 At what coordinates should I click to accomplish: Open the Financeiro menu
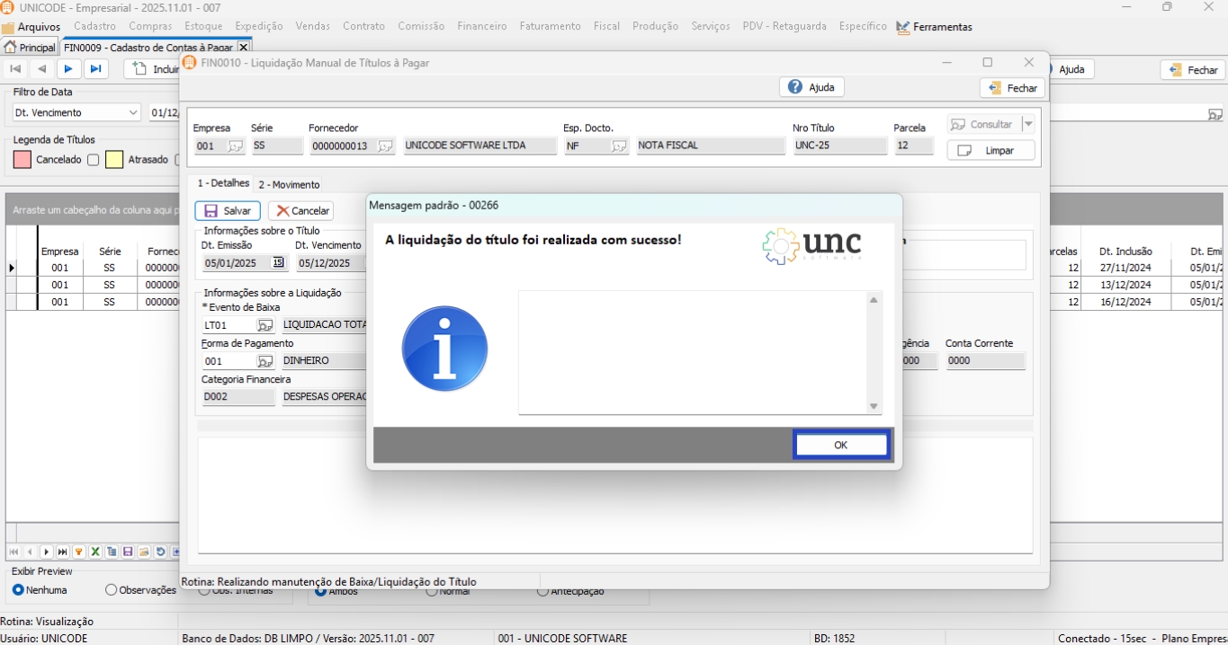(x=481, y=26)
